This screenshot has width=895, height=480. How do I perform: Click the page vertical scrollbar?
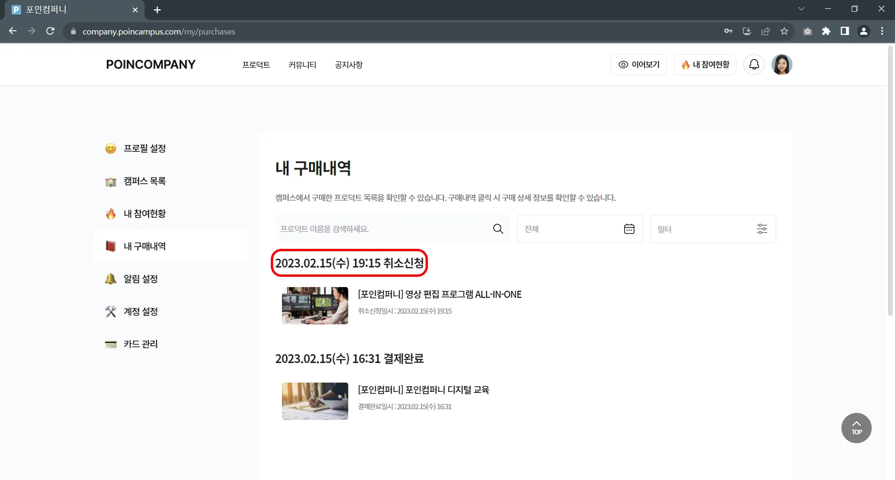point(890,181)
